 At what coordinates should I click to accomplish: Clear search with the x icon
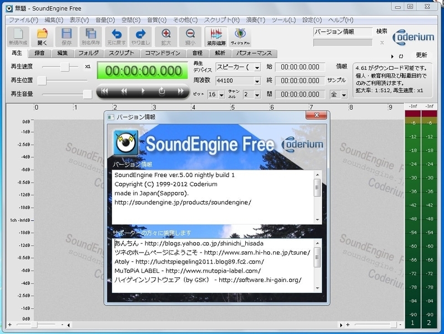[382, 43]
